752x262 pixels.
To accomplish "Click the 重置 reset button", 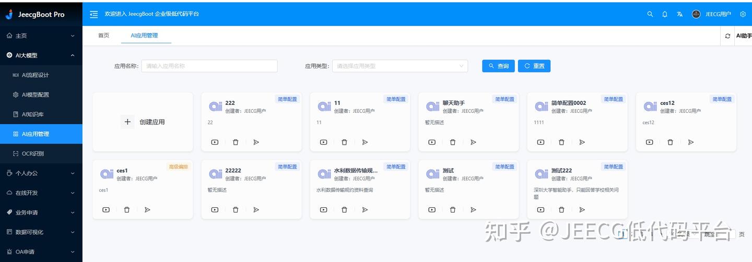I will (x=534, y=66).
